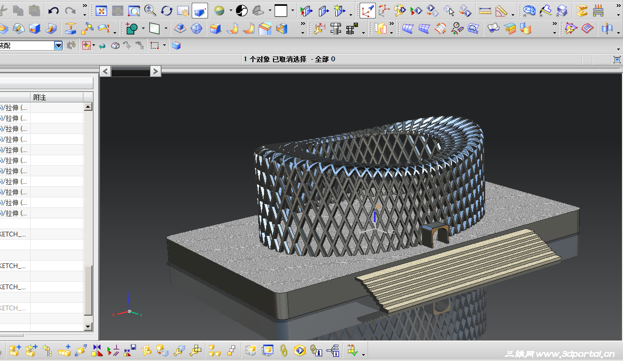Click the right arrow of view tab scroller
623x361 pixels.
pyautogui.click(x=156, y=71)
